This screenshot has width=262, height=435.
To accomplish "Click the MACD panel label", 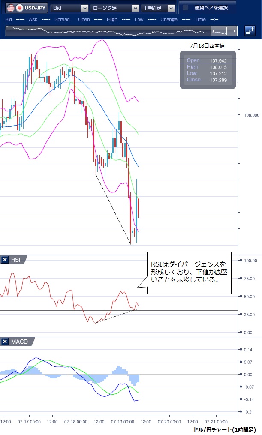I will tap(18, 342).
